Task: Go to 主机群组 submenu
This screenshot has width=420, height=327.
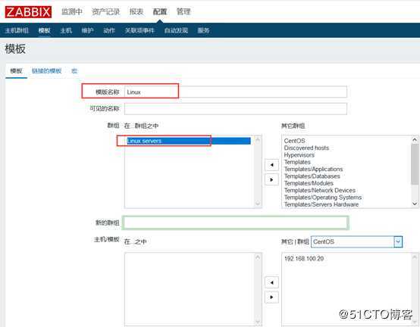Action: 17,30
